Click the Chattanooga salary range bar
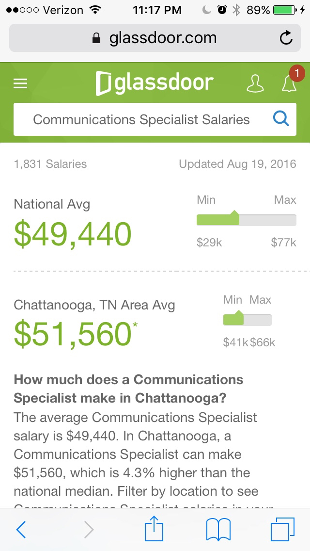 tap(247, 320)
